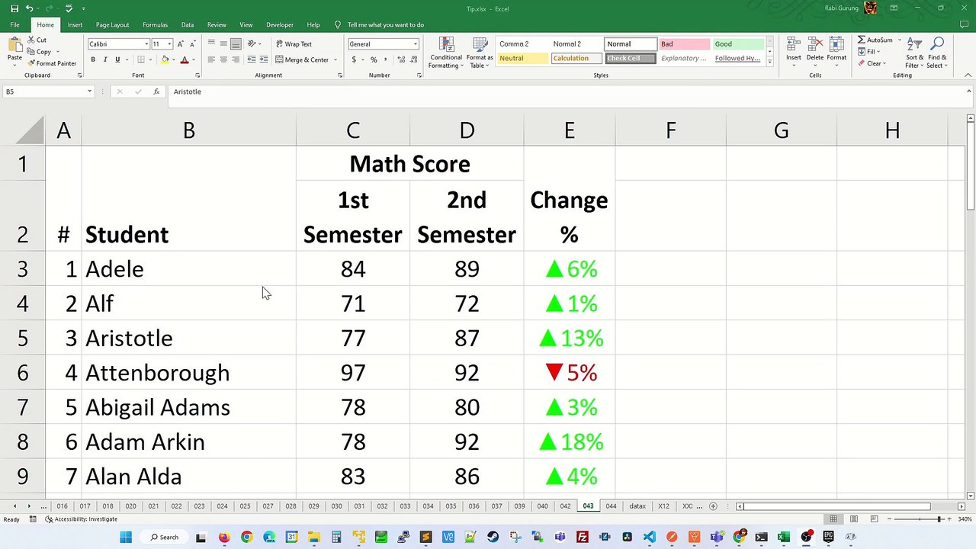The image size is (976, 549).
Task: Click the Windows Start button
Action: (x=126, y=537)
